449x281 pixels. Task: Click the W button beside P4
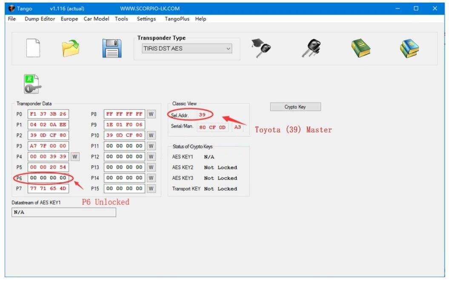coord(75,157)
